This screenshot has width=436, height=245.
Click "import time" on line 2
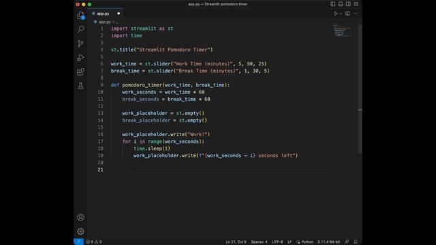click(x=126, y=35)
